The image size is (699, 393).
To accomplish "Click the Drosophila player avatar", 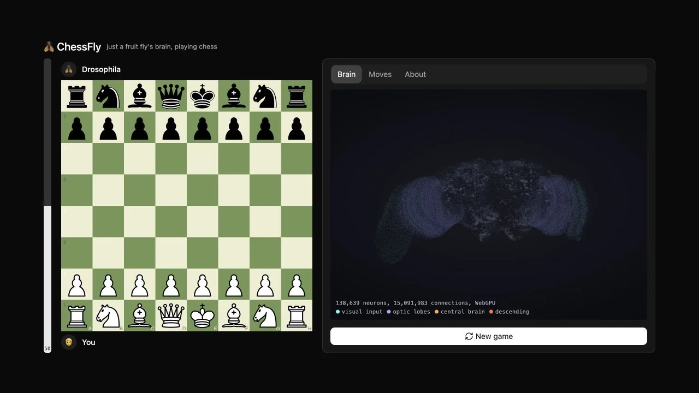I will pos(69,69).
